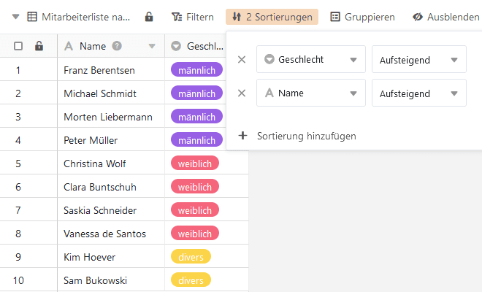Open the Name column dropdown arrow
The height and width of the screenshot is (292, 482).
152,46
